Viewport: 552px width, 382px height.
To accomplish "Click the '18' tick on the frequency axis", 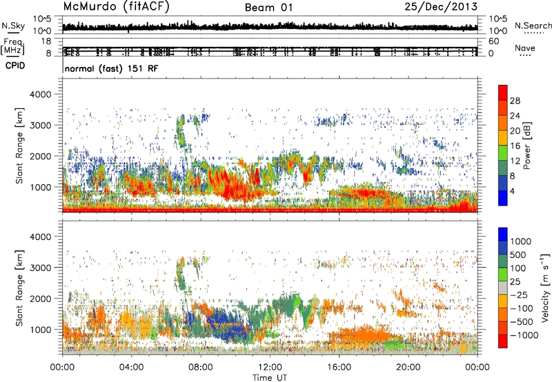I will pos(46,41).
